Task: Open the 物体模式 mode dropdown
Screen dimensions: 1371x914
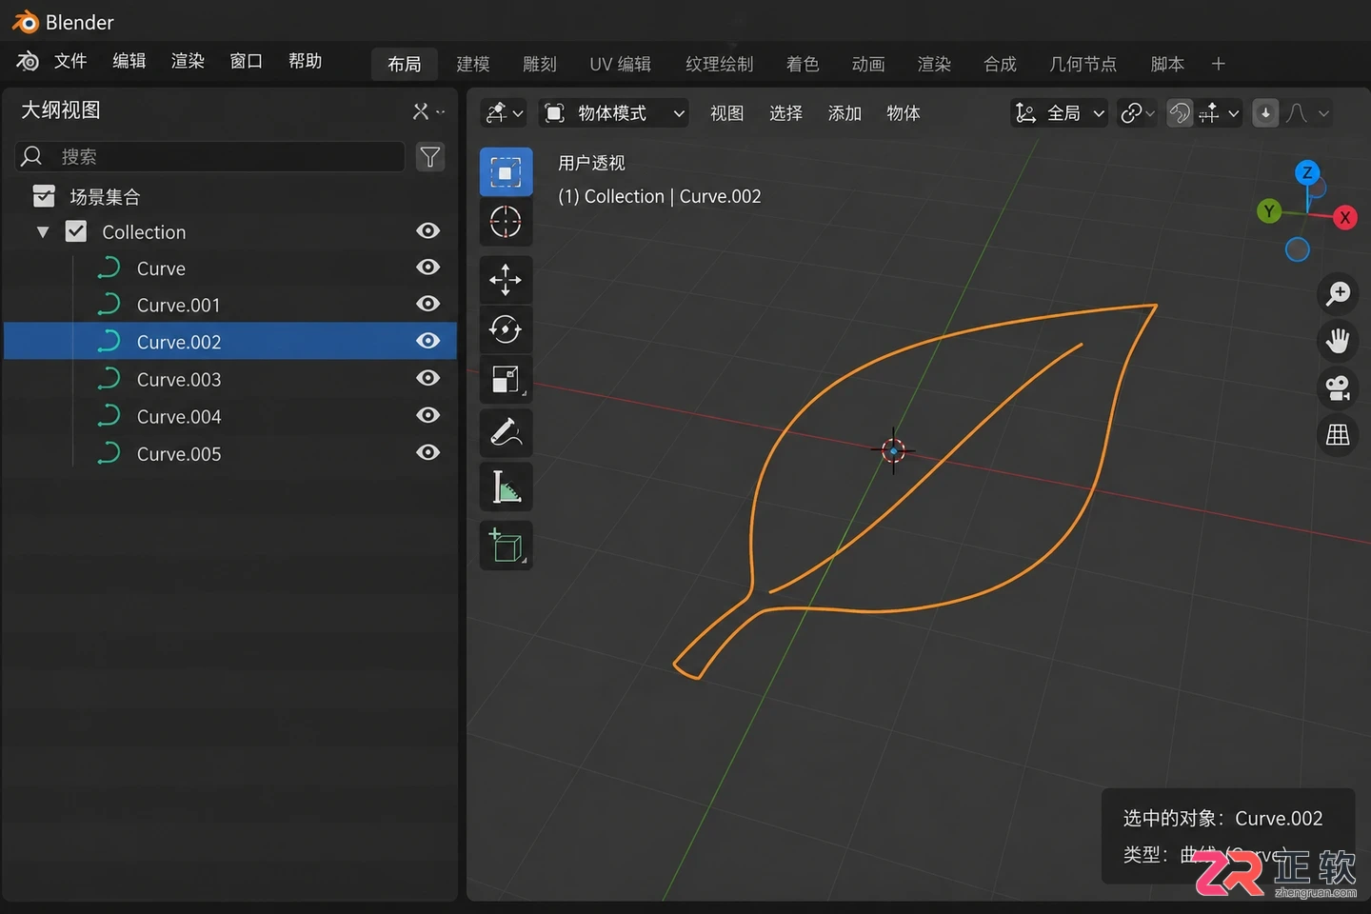Action: (614, 113)
